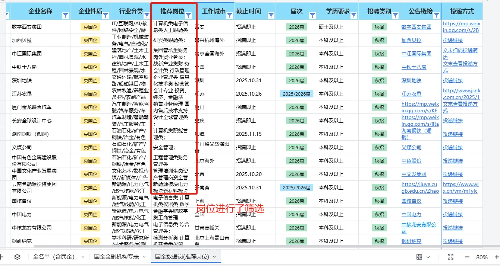The height and width of the screenshot is (266, 500).
Task: Open filter for 推荐岗位 column
Action: click(x=188, y=15)
